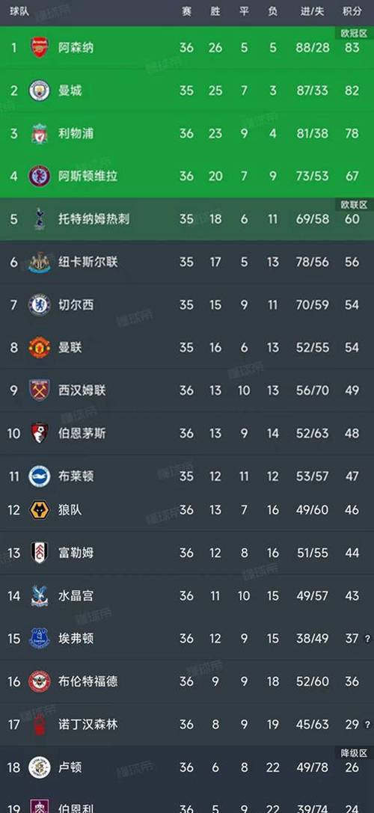Select the Crystal Palace eagle crest
This screenshot has height=813, width=374.
[40, 596]
